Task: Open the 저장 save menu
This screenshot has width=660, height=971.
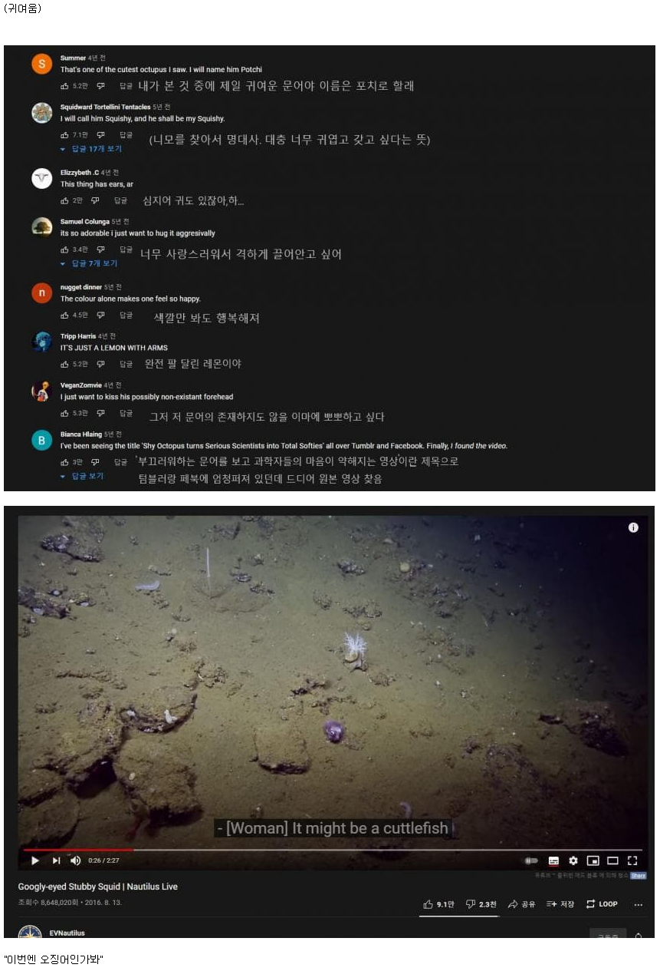Action: [560, 904]
